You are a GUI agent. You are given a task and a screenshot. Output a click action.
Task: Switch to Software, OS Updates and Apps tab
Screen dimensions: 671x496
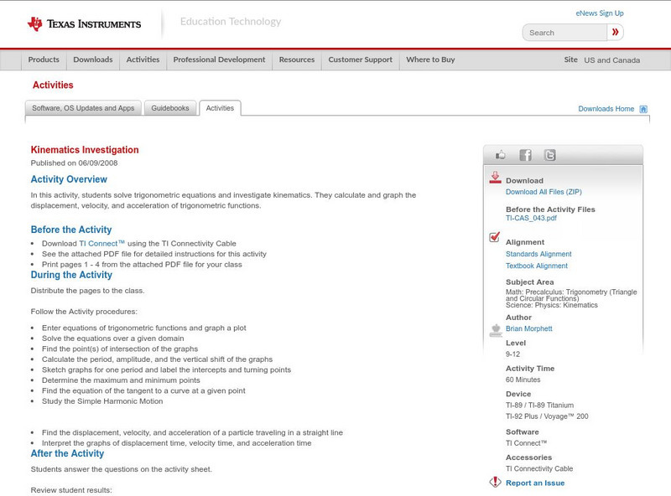point(83,108)
